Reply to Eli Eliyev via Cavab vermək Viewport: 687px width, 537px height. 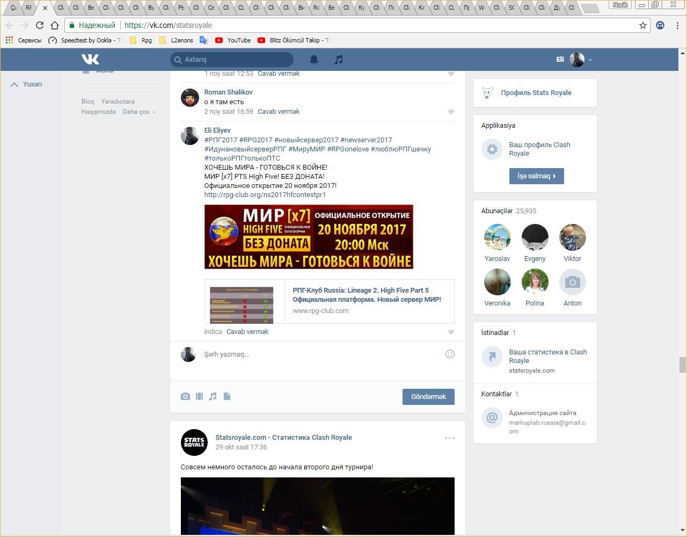click(x=247, y=332)
